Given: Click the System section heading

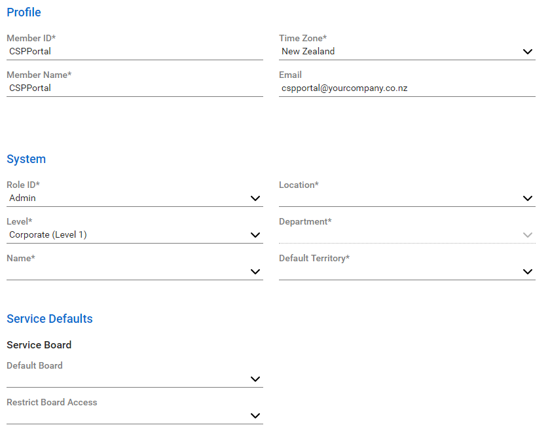Looking at the screenshot, I should point(26,159).
